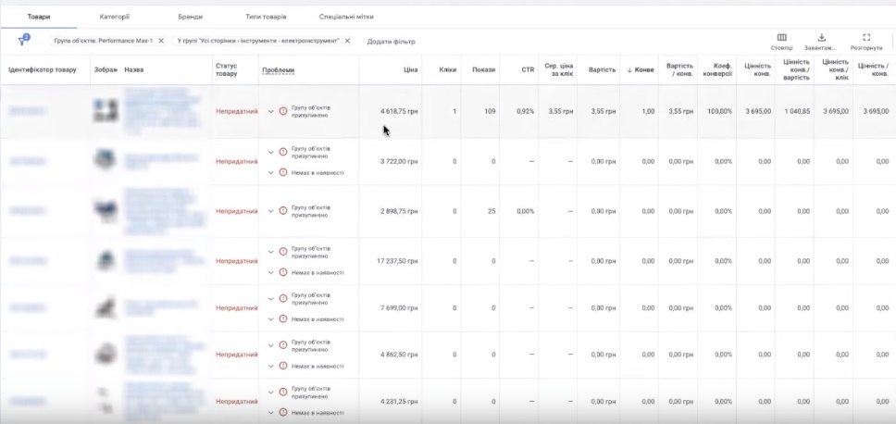Image resolution: width=896 pixels, height=424 pixels.
Task: Select the Типи товарів tab
Action: pyautogui.click(x=267, y=17)
